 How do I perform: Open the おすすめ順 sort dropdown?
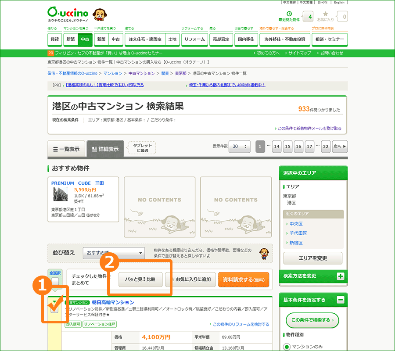[114, 253]
